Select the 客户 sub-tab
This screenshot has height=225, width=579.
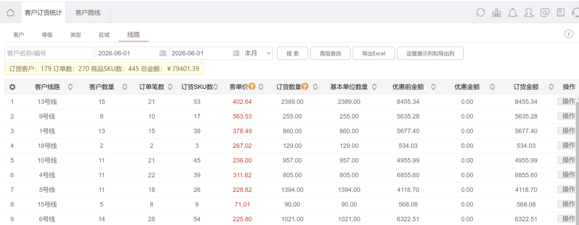click(x=18, y=35)
